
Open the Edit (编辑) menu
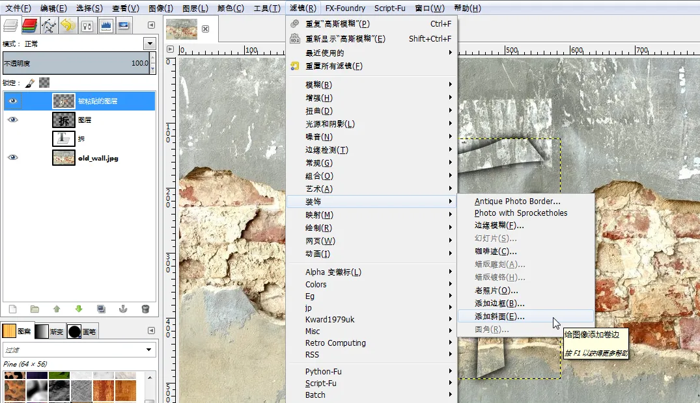coord(53,8)
